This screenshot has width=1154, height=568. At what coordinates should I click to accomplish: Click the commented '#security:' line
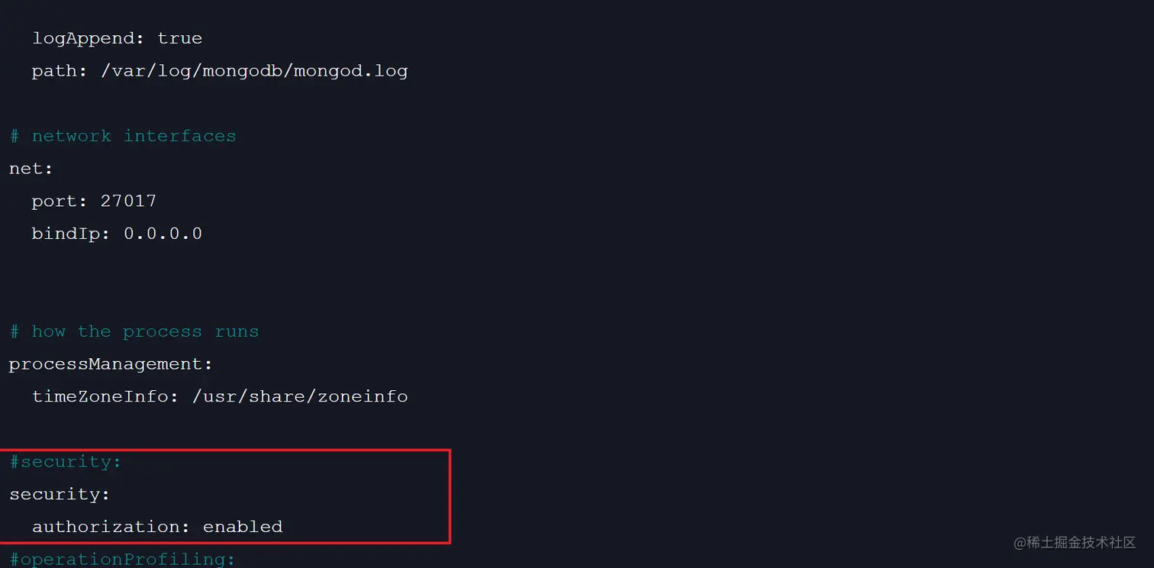[x=66, y=462]
